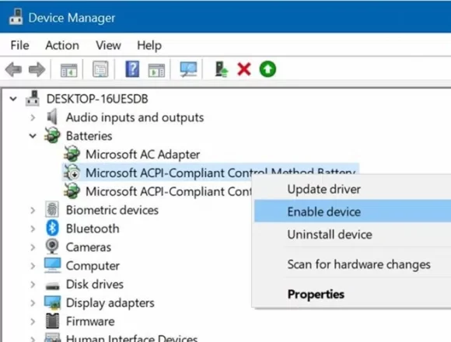Screen dimensions: 451x342
Task: Click the Back arrow toolbar icon
Action: click(13, 69)
